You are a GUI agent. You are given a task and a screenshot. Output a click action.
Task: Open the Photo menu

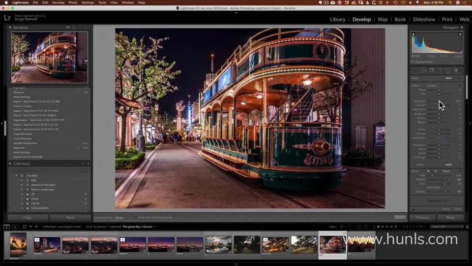tap(73, 2)
